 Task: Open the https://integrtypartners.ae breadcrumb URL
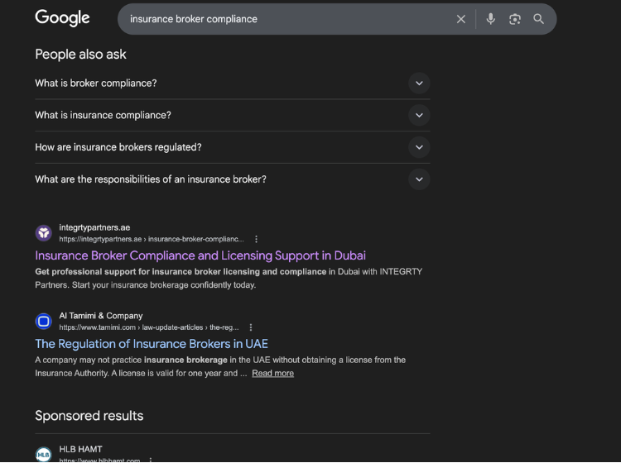[152, 239]
